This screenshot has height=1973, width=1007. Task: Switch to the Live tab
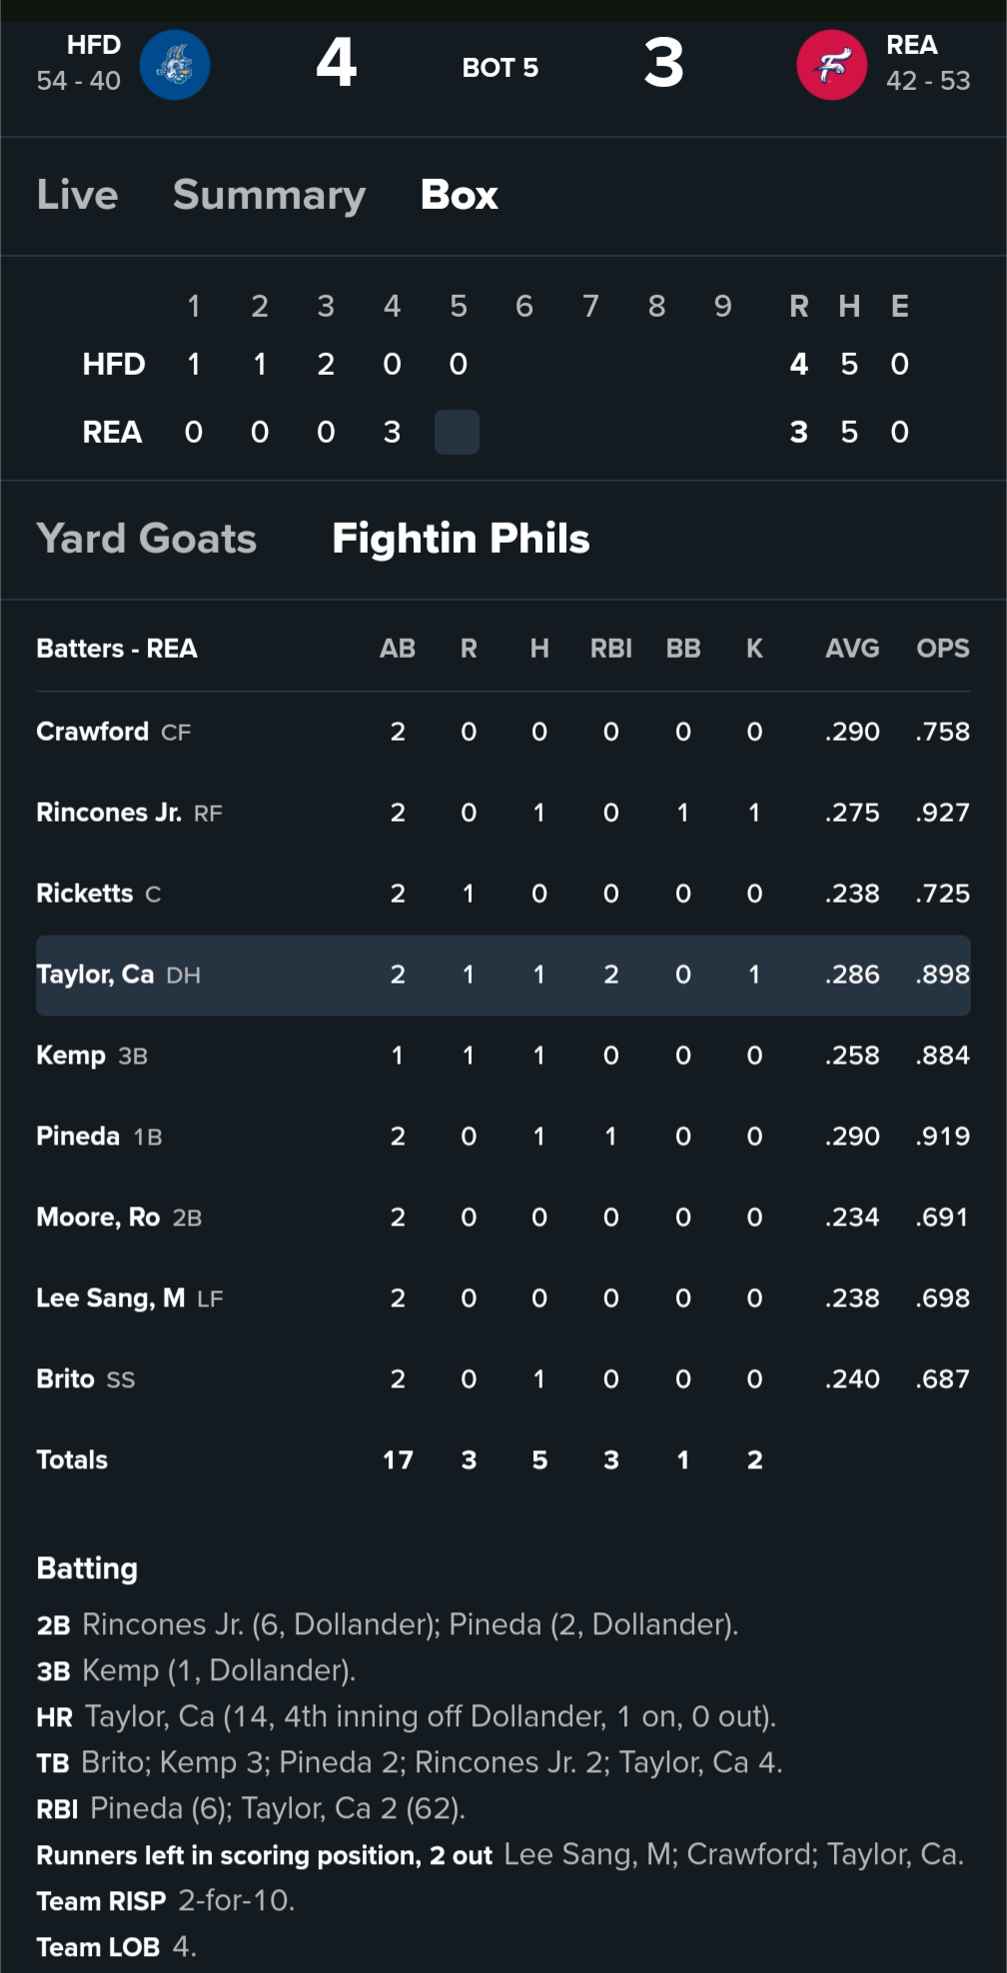tap(77, 195)
